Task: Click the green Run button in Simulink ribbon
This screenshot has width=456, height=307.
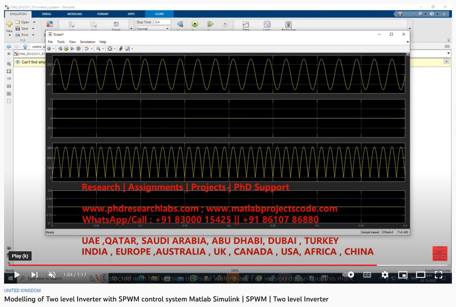Action: coord(195,24)
